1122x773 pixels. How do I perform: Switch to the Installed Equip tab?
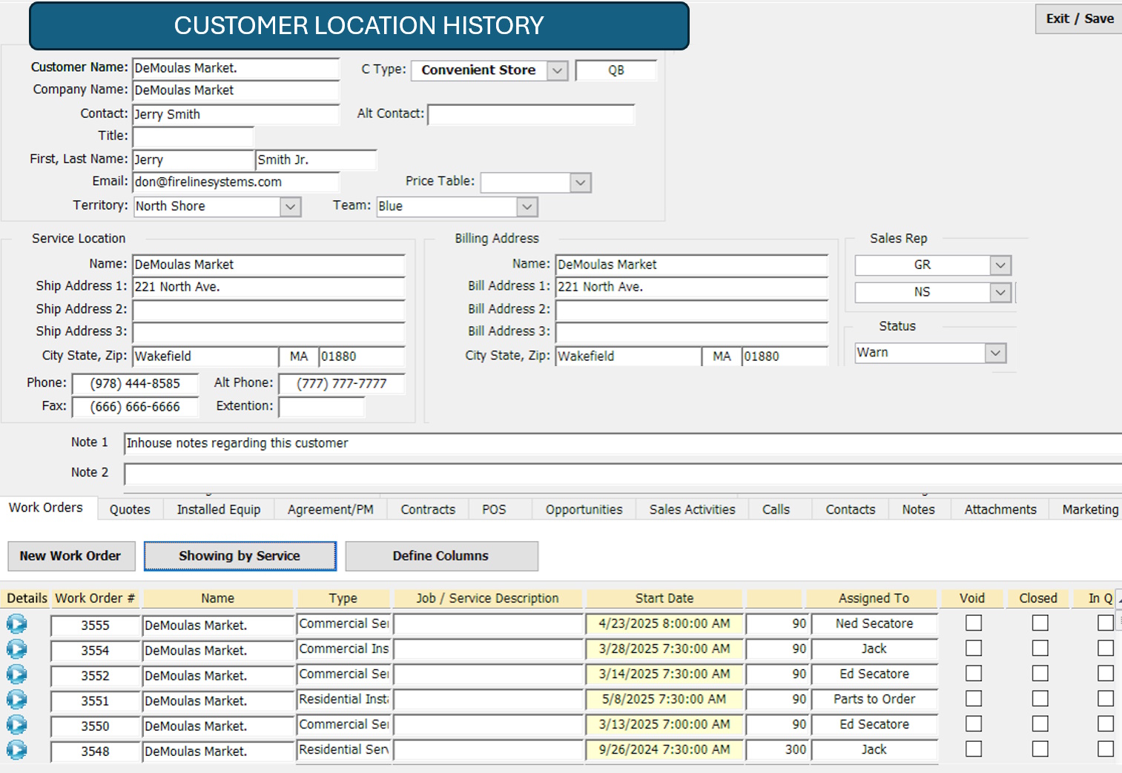click(x=219, y=509)
